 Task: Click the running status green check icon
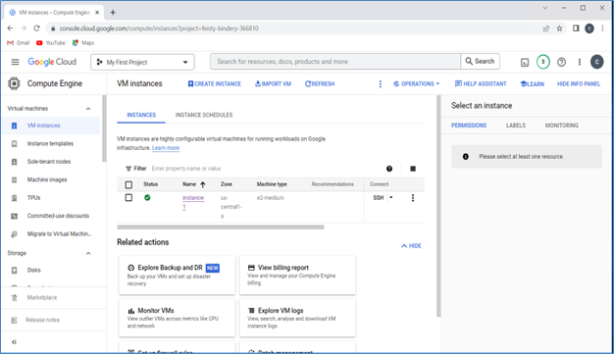click(147, 198)
